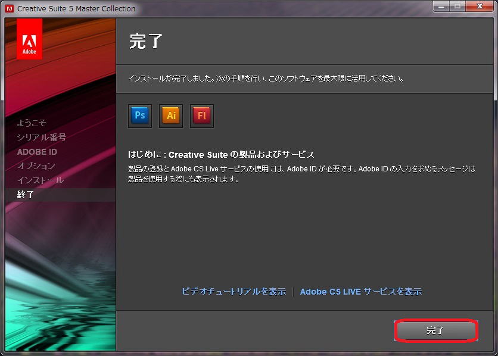This screenshot has width=498, height=356.
Task: Click the インストールが完了しました message text
Action: 266,78
